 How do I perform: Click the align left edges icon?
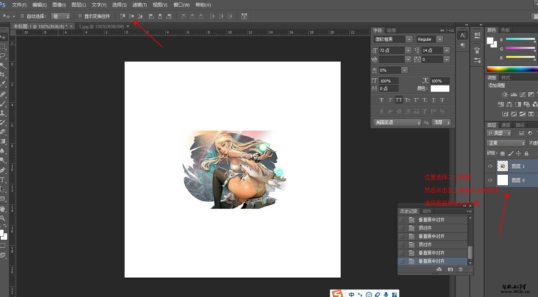151,16
